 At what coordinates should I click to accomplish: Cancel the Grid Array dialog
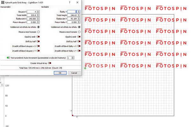click(x=74, y=73)
